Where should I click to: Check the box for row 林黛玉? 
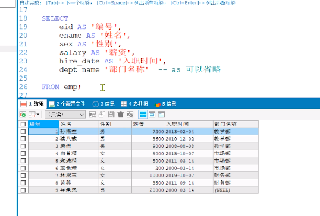pyautogui.click(x=23, y=176)
